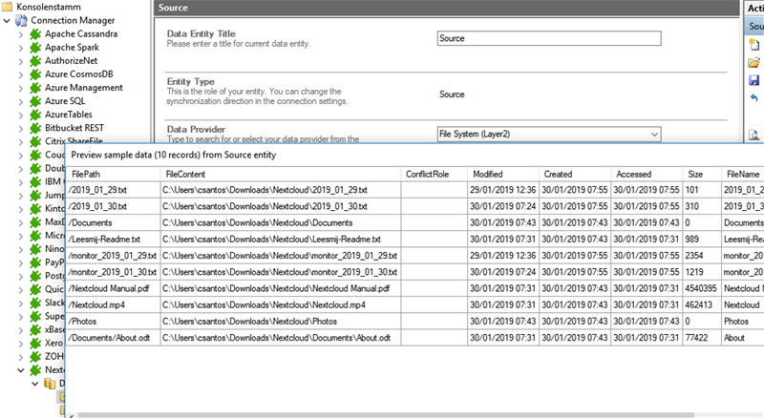
Task: Expand the Apache Spark tree node
Action: pos(22,47)
